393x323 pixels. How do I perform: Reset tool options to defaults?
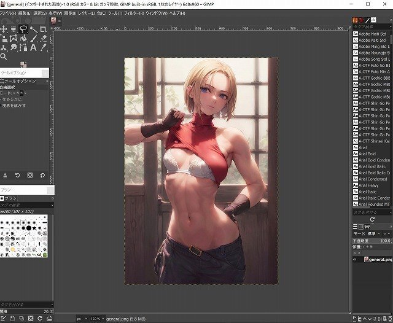point(42,175)
